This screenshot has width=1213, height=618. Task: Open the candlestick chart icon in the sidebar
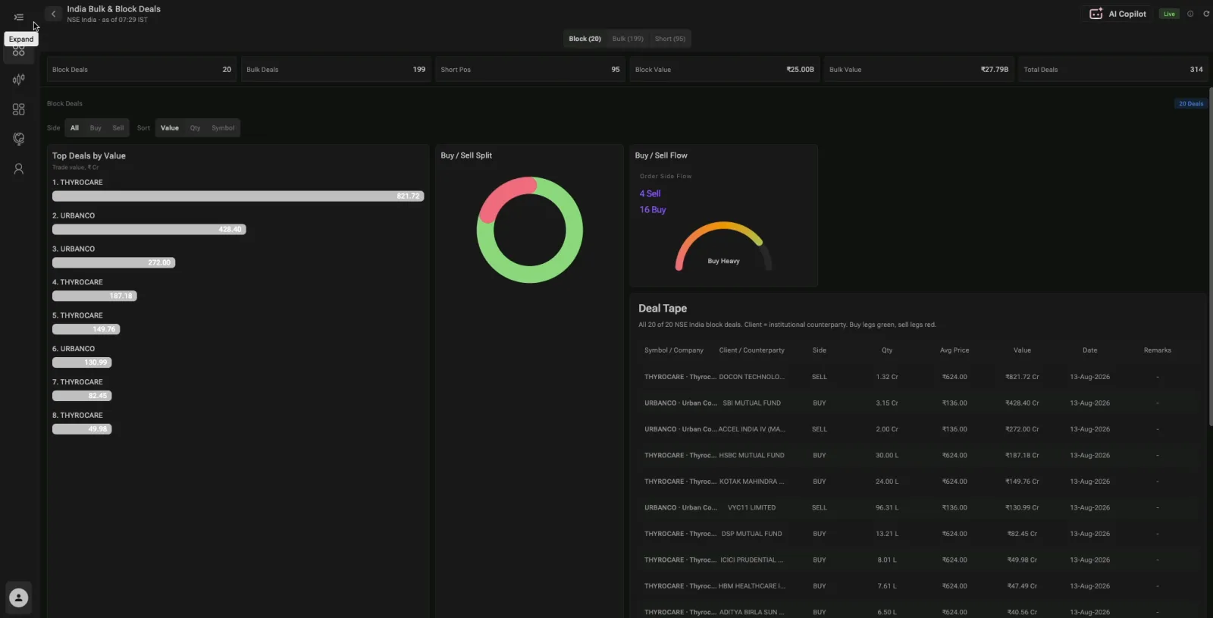(x=19, y=80)
